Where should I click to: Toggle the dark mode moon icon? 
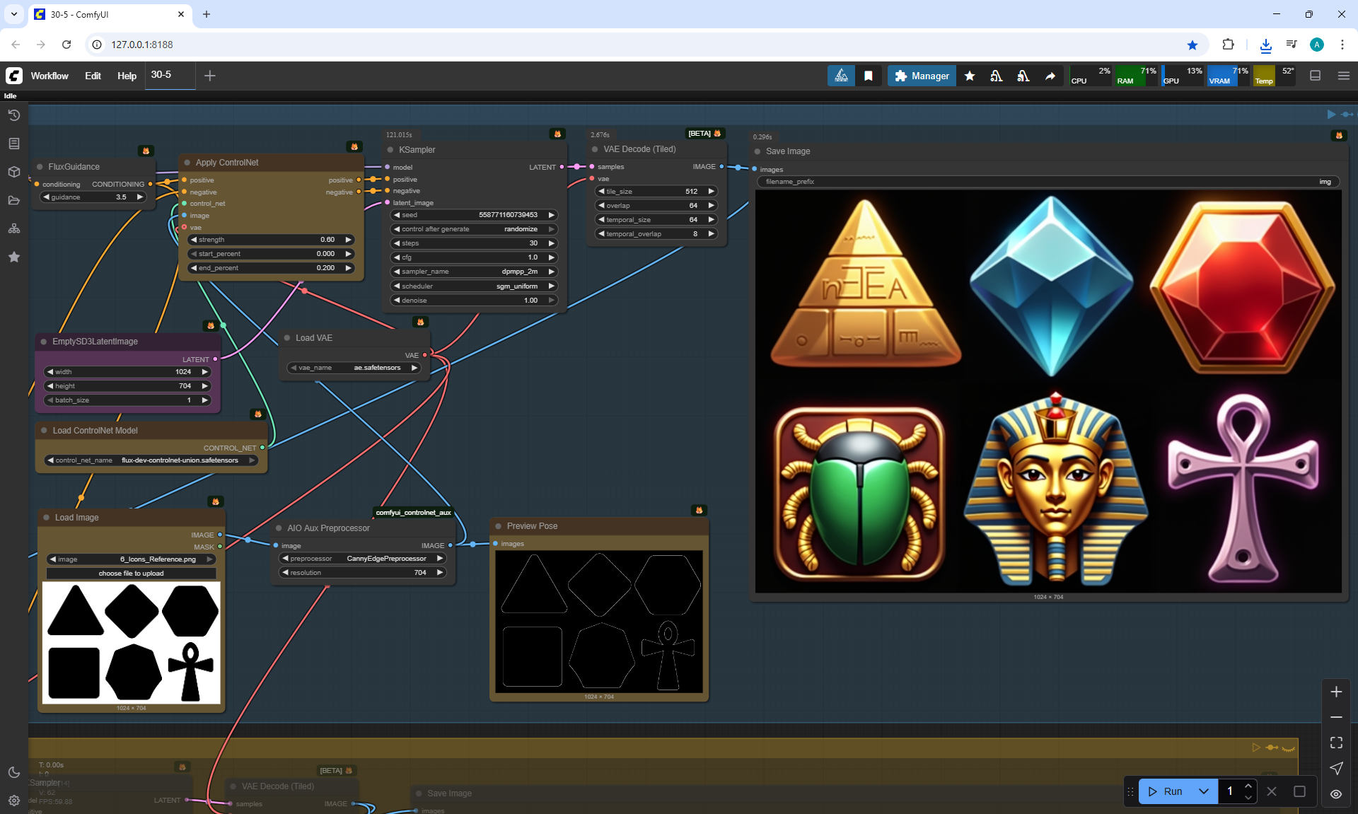pyautogui.click(x=14, y=772)
